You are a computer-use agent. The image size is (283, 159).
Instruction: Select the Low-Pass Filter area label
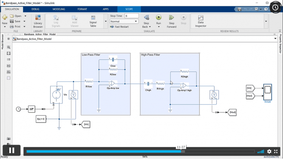[x=91, y=55]
